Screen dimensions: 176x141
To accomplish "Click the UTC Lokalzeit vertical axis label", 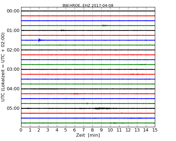I will point(3,67).
